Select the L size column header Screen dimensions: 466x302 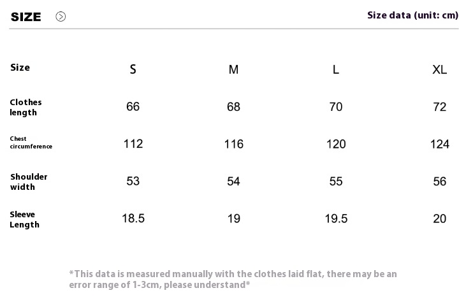click(336, 69)
